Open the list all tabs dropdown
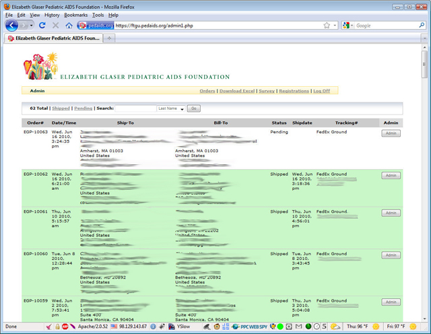Screen dimensions: 431x334 [x=425, y=38]
